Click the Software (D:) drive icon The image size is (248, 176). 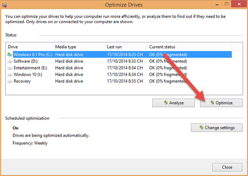click(x=10, y=62)
